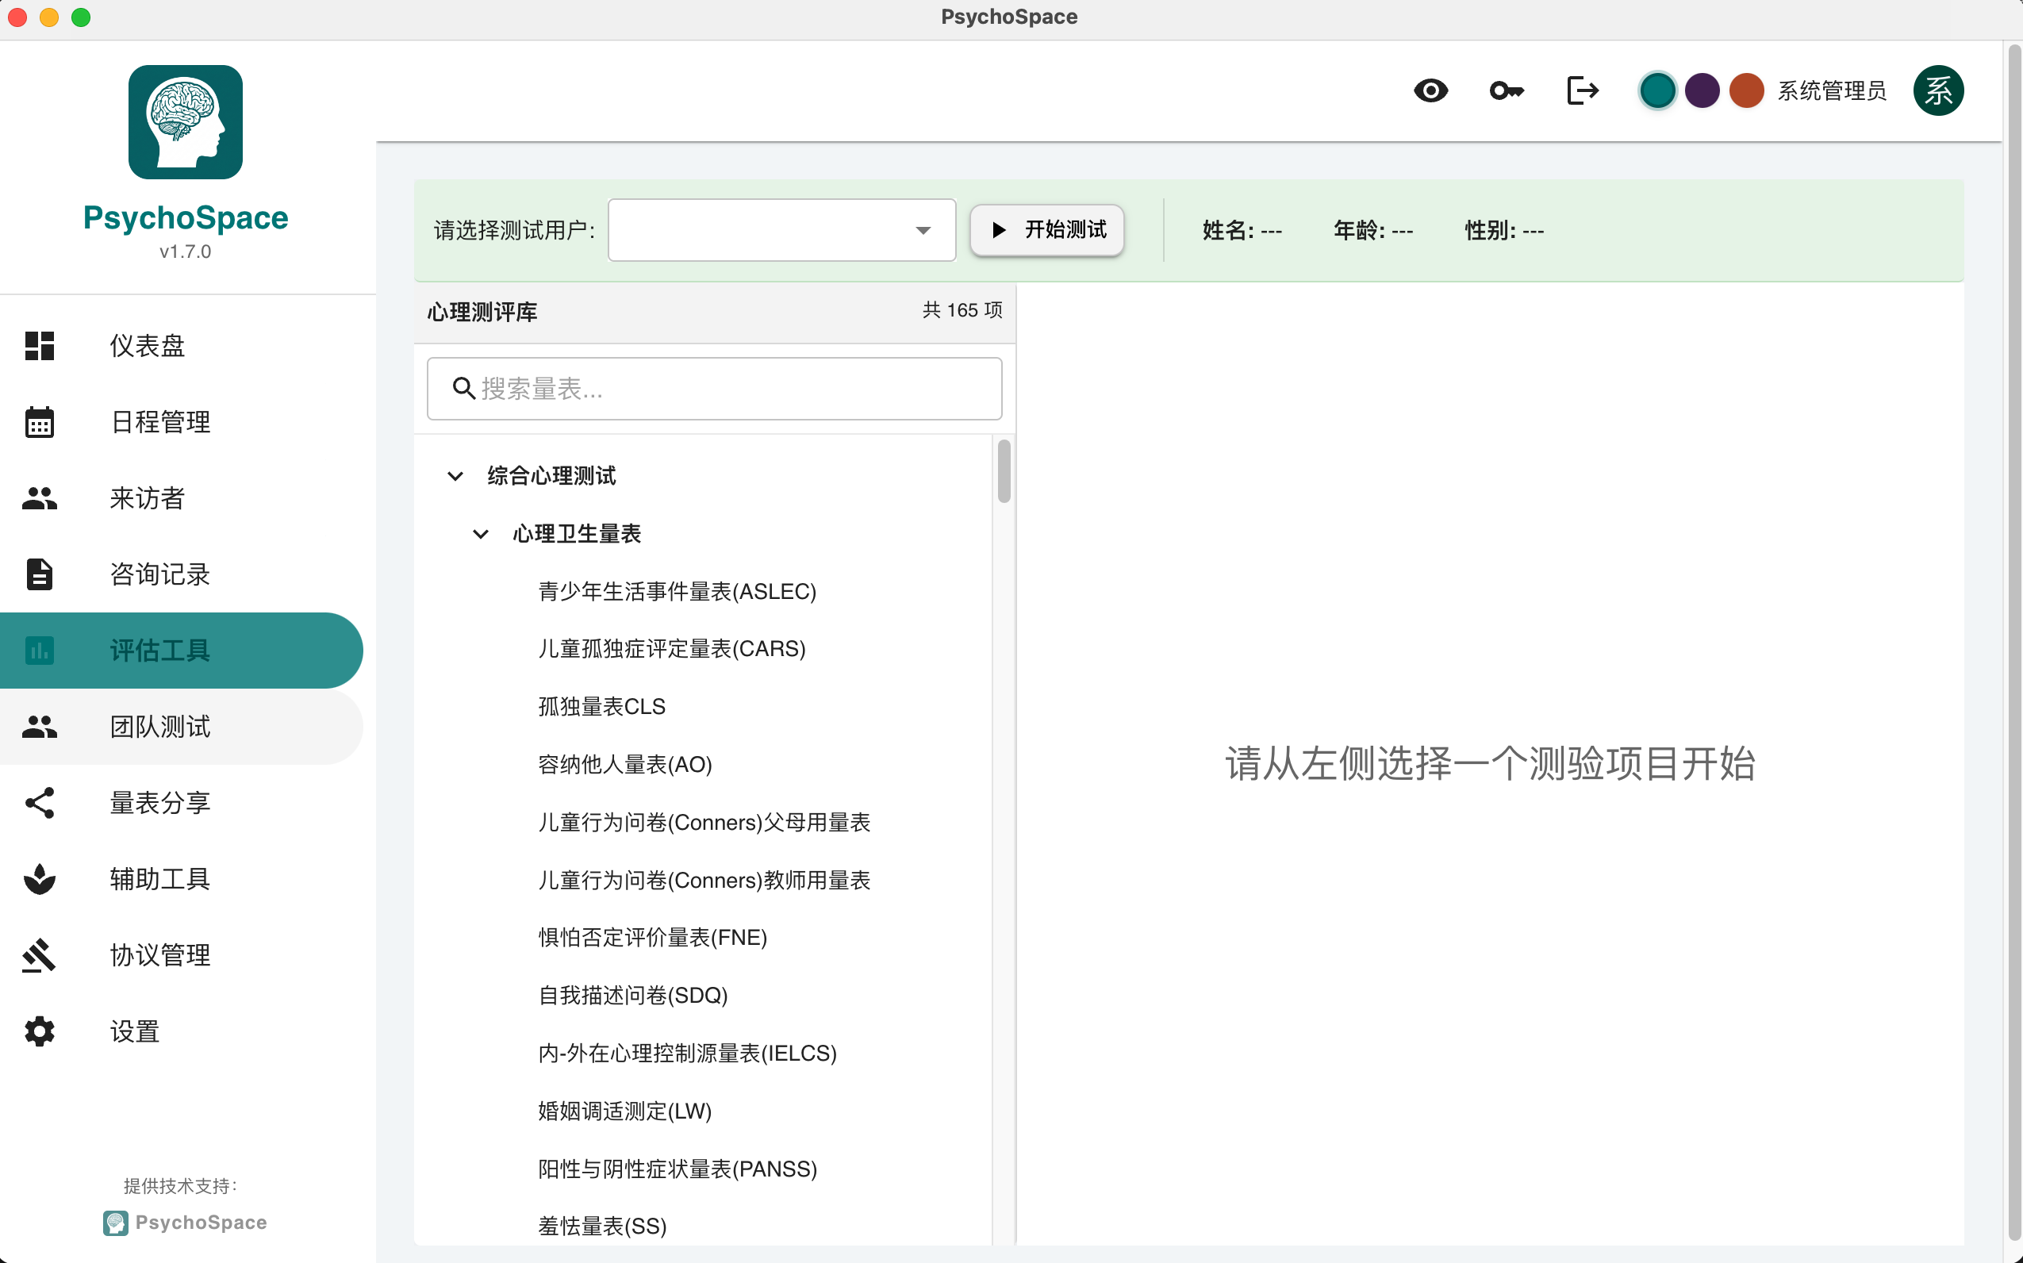The image size is (2023, 1263).
Task: Select 青少年生活事件量表(ASLEC)
Action: pos(678,590)
